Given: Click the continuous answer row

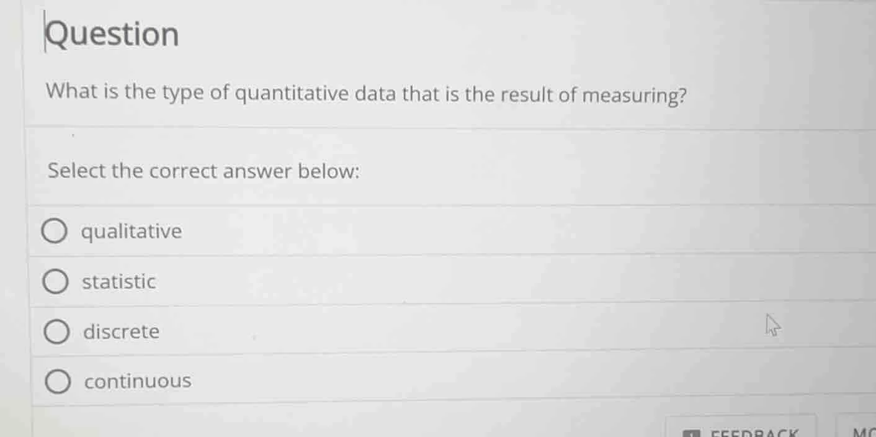Looking at the screenshot, I should pos(434,381).
